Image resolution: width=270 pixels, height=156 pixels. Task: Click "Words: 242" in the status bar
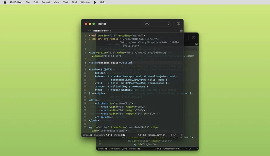[x=119, y=135]
